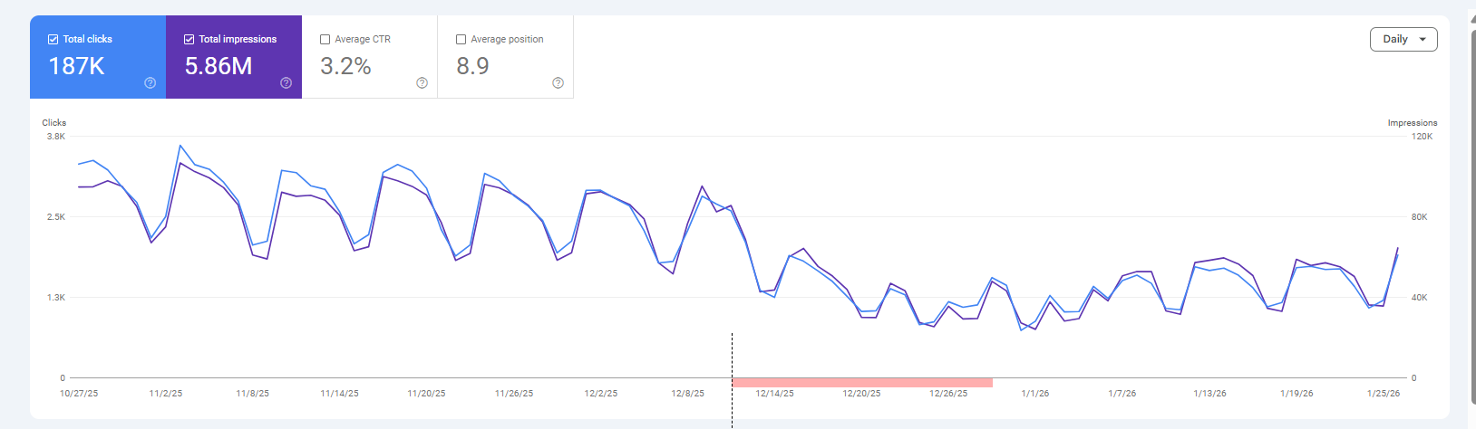Disable the Total impressions checkbox
The height and width of the screenshot is (429, 1476).
click(189, 40)
